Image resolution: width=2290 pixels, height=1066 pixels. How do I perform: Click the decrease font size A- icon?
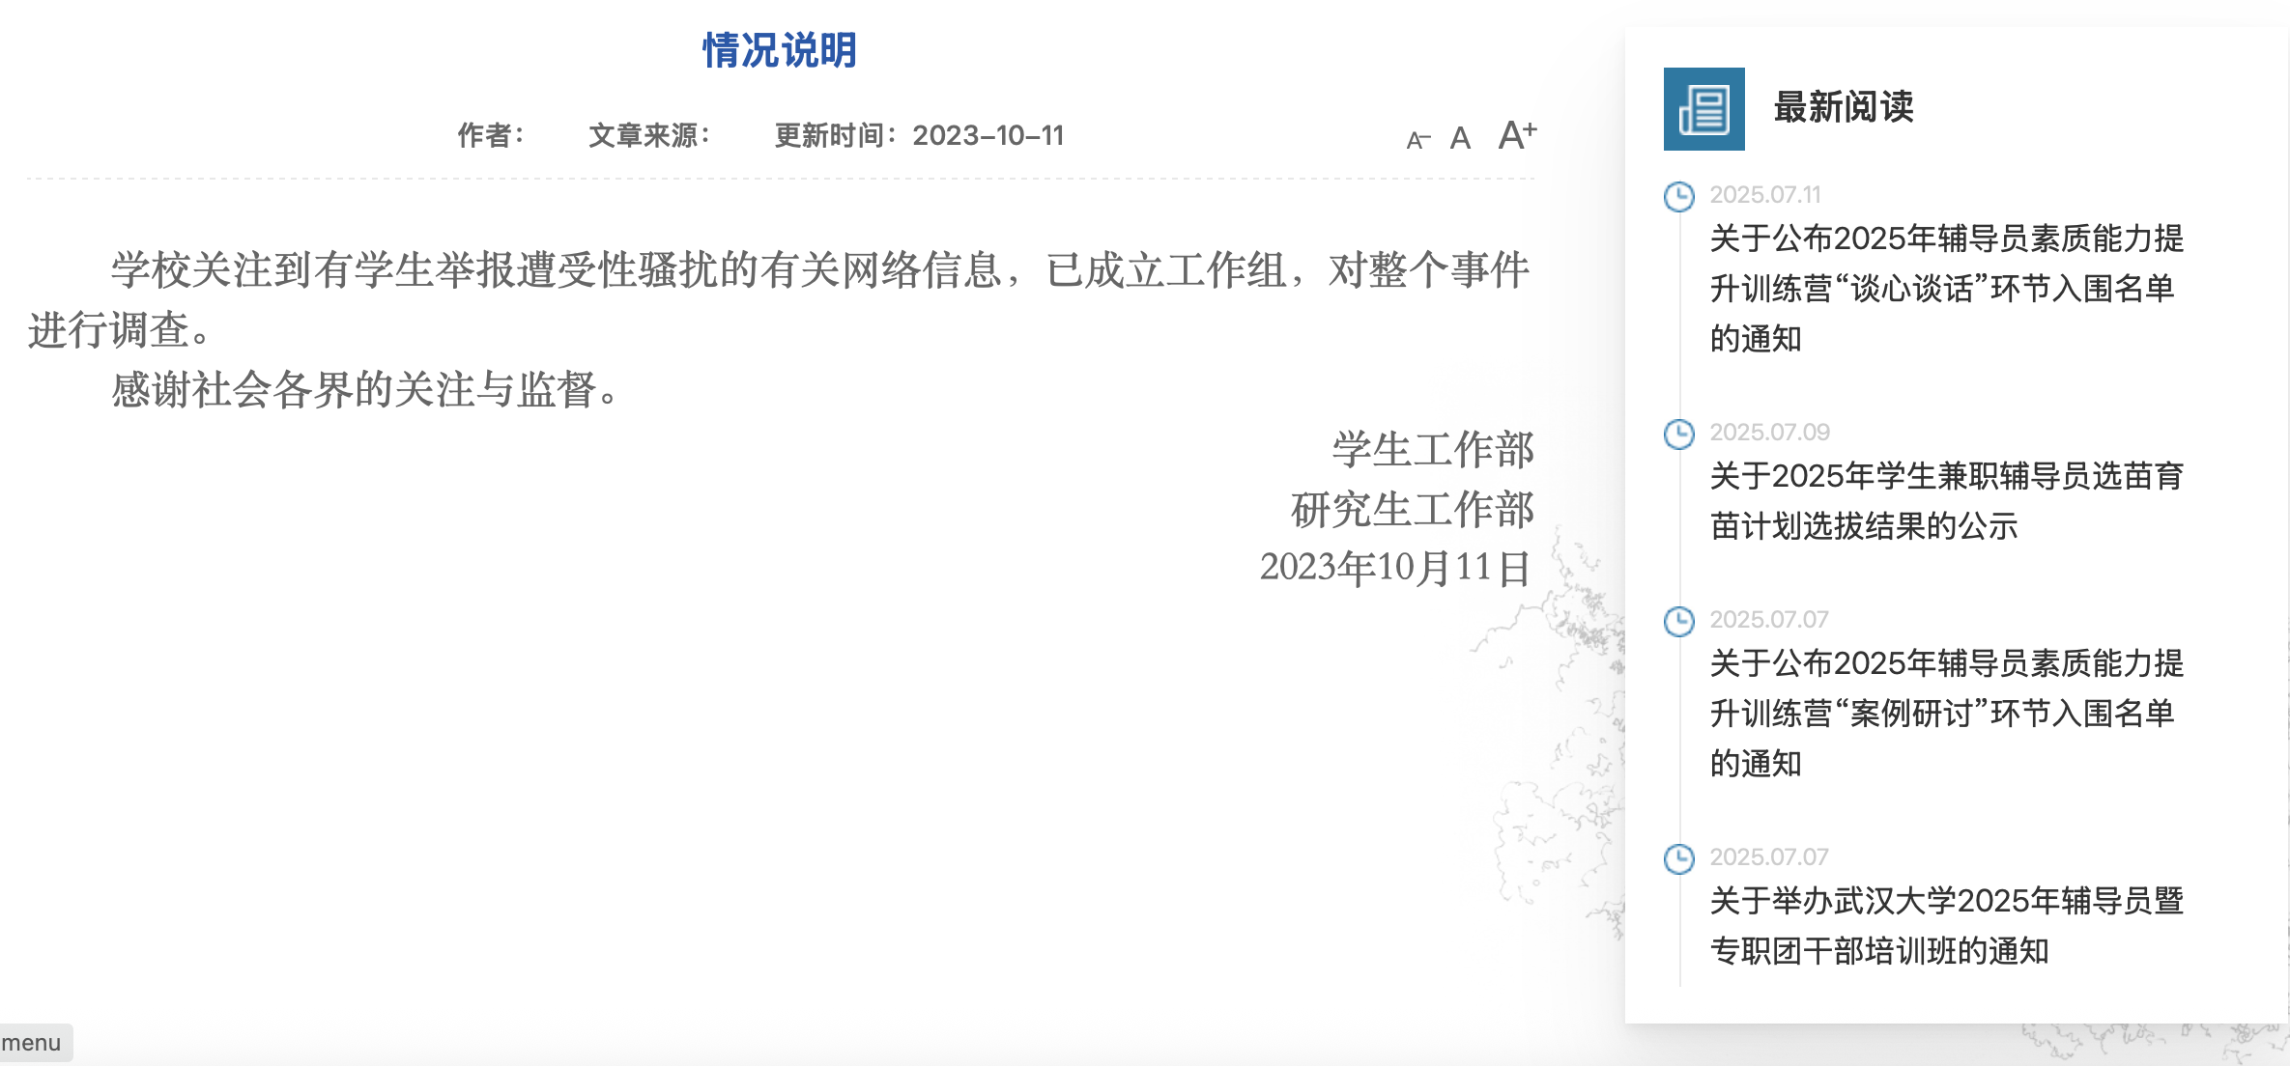(1417, 141)
